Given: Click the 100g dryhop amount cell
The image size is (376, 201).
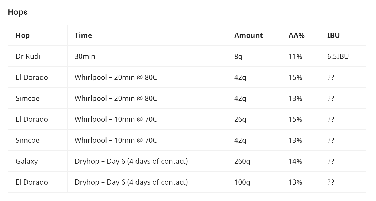Looking at the screenshot, I should [x=242, y=182].
